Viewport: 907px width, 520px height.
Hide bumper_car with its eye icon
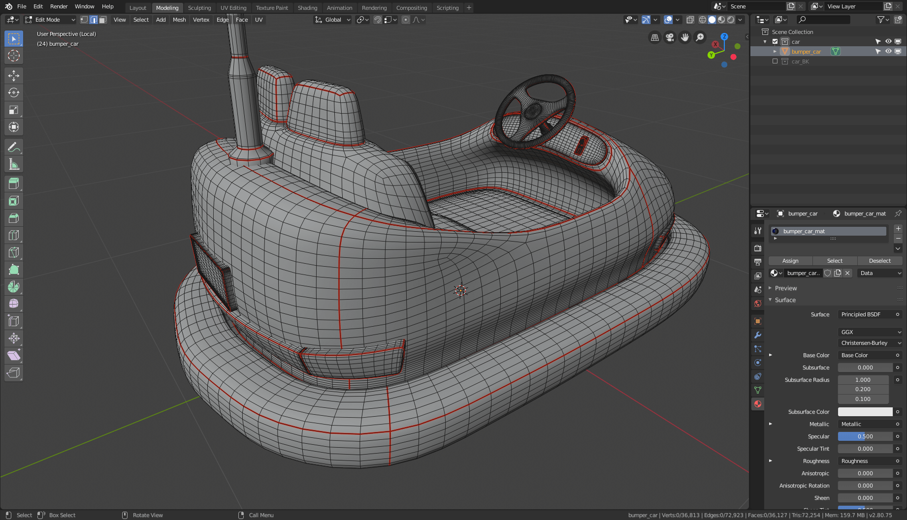[x=888, y=51]
